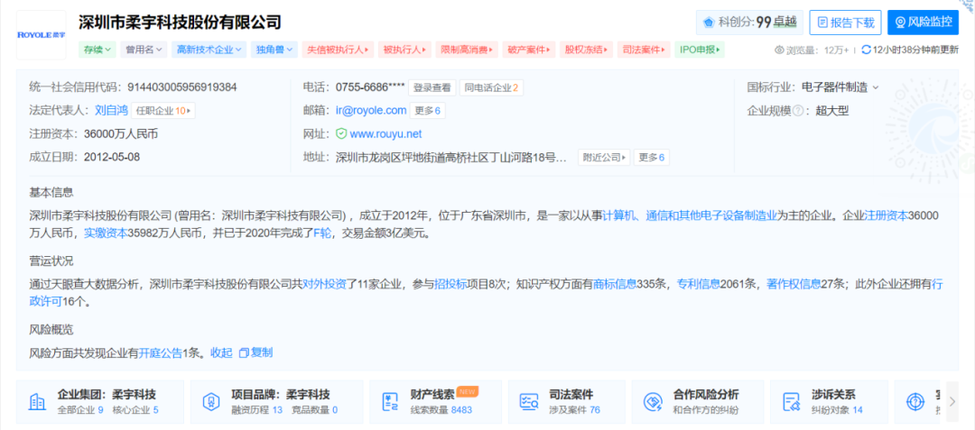975x430 pixels.
Task: Click the 司法案件 checklist search icon
Action: 530,402
